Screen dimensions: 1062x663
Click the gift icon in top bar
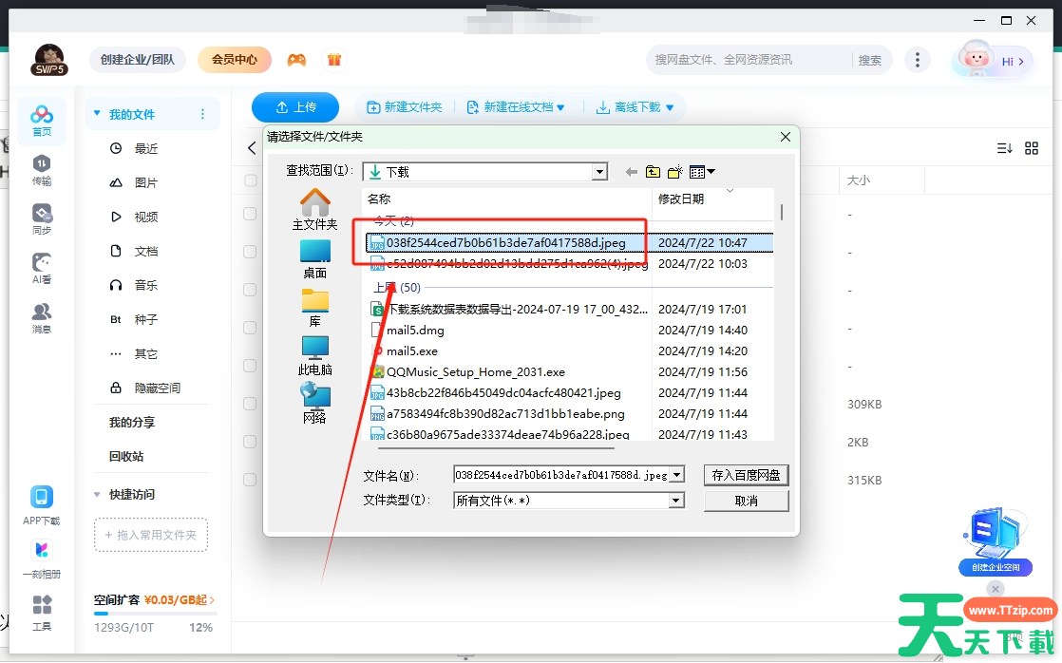(333, 60)
